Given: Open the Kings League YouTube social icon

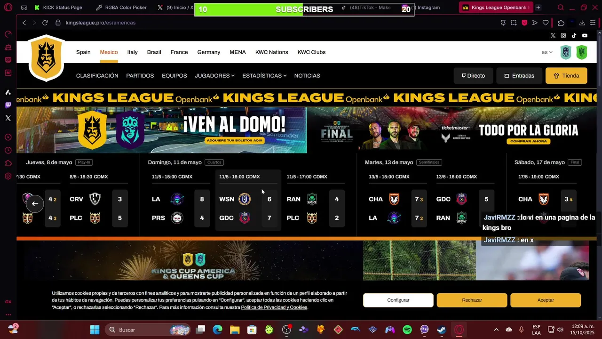Looking at the screenshot, I should point(585,35).
